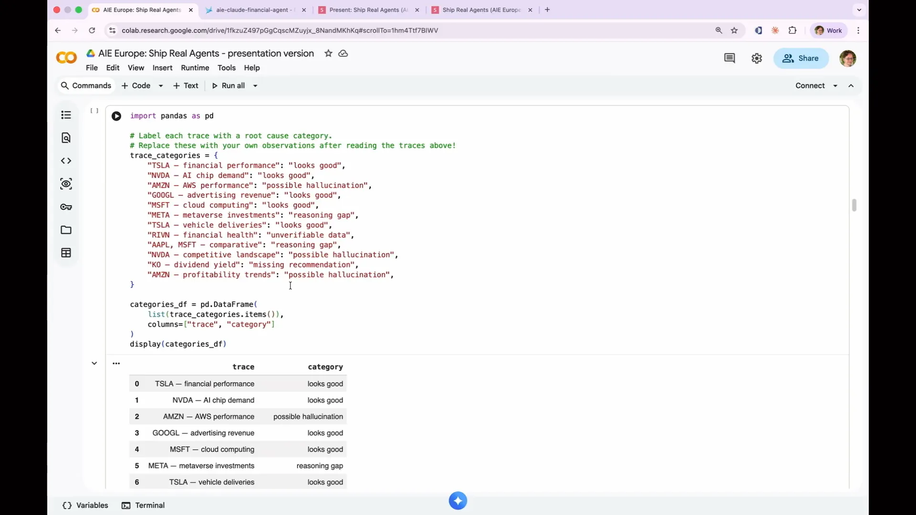Open the Terminal panel

(x=143, y=505)
